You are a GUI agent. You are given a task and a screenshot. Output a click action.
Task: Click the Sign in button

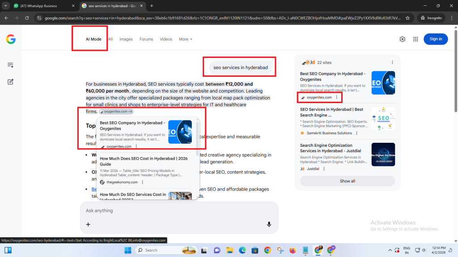tap(435, 39)
